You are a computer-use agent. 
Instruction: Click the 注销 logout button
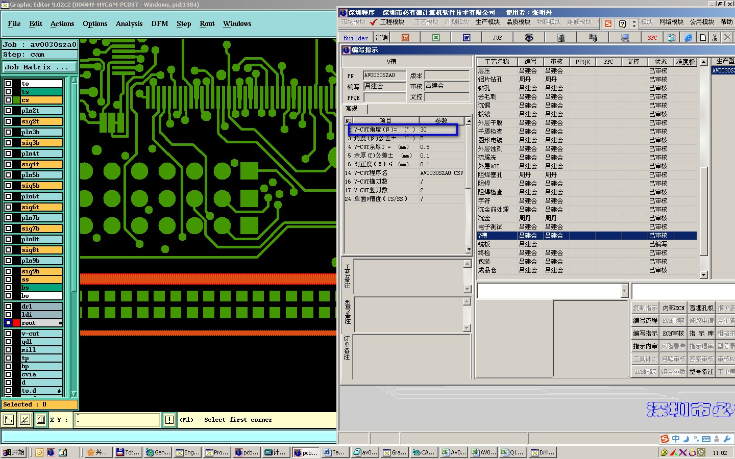pyautogui.click(x=381, y=38)
